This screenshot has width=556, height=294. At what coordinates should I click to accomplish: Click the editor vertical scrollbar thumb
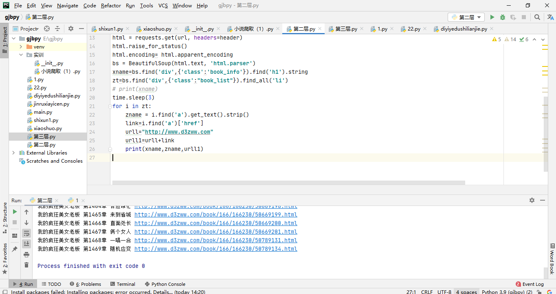[x=545, y=135]
